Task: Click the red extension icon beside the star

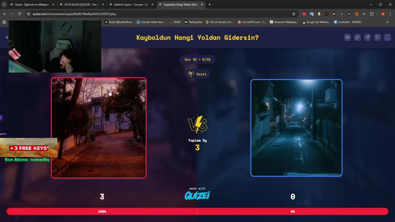Action: (304, 14)
